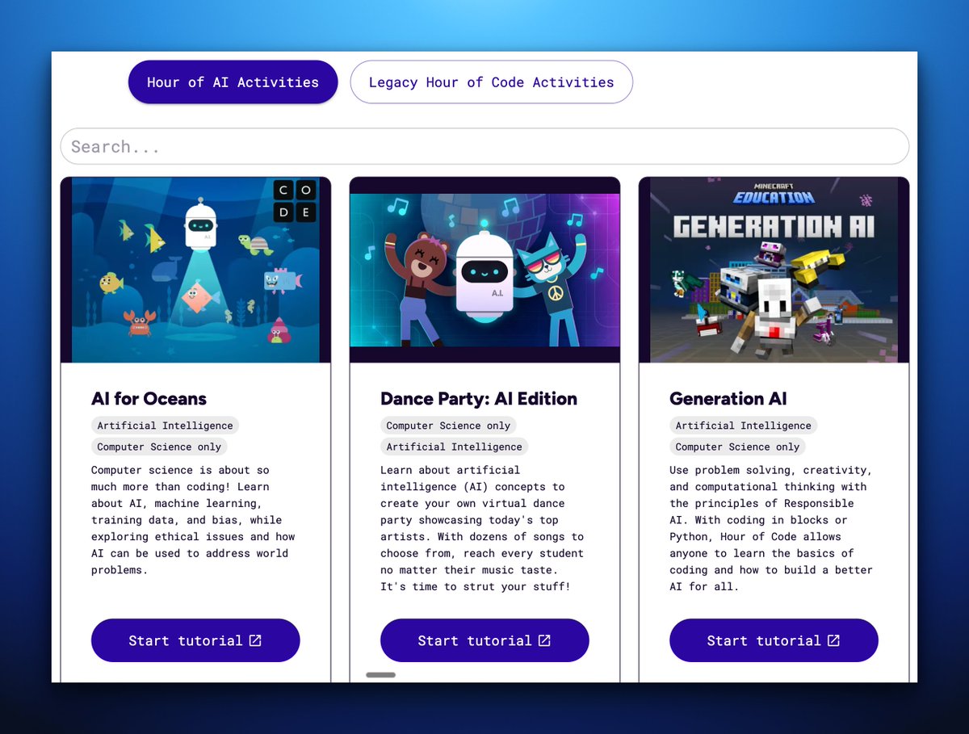
Task: Click external-link icon on AI for Oceans button
Action: pos(255,640)
